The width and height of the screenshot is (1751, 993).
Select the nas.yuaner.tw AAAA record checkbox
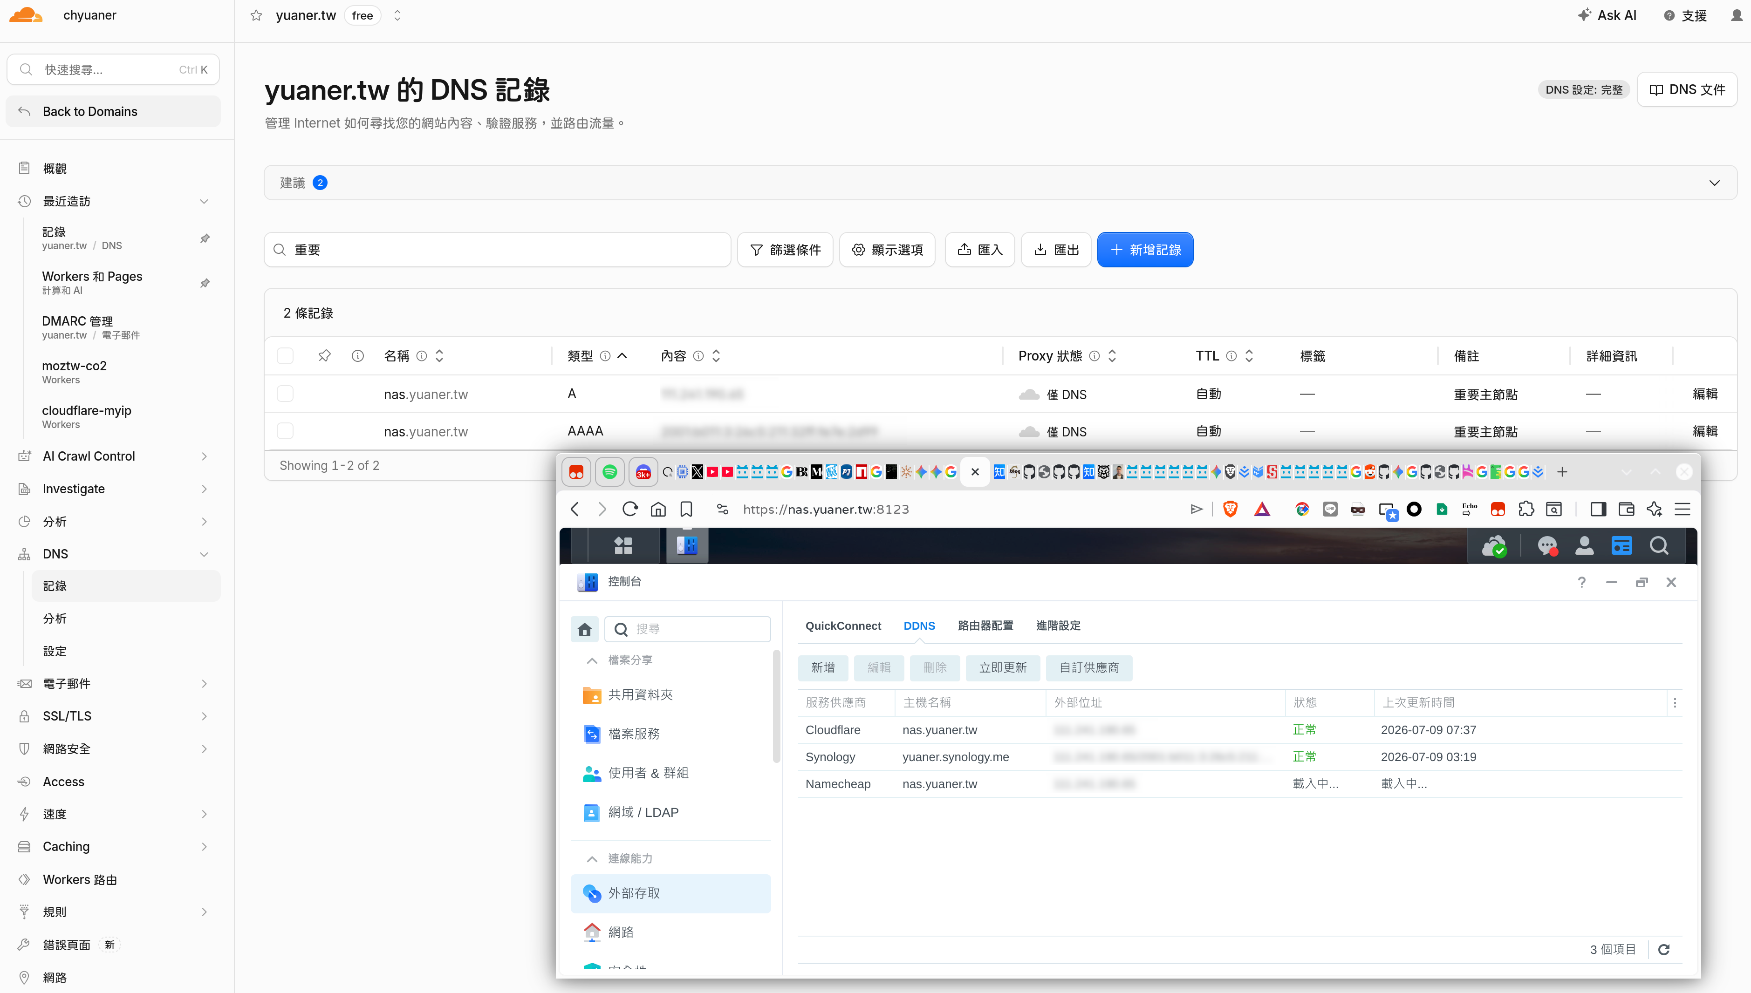click(x=285, y=430)
